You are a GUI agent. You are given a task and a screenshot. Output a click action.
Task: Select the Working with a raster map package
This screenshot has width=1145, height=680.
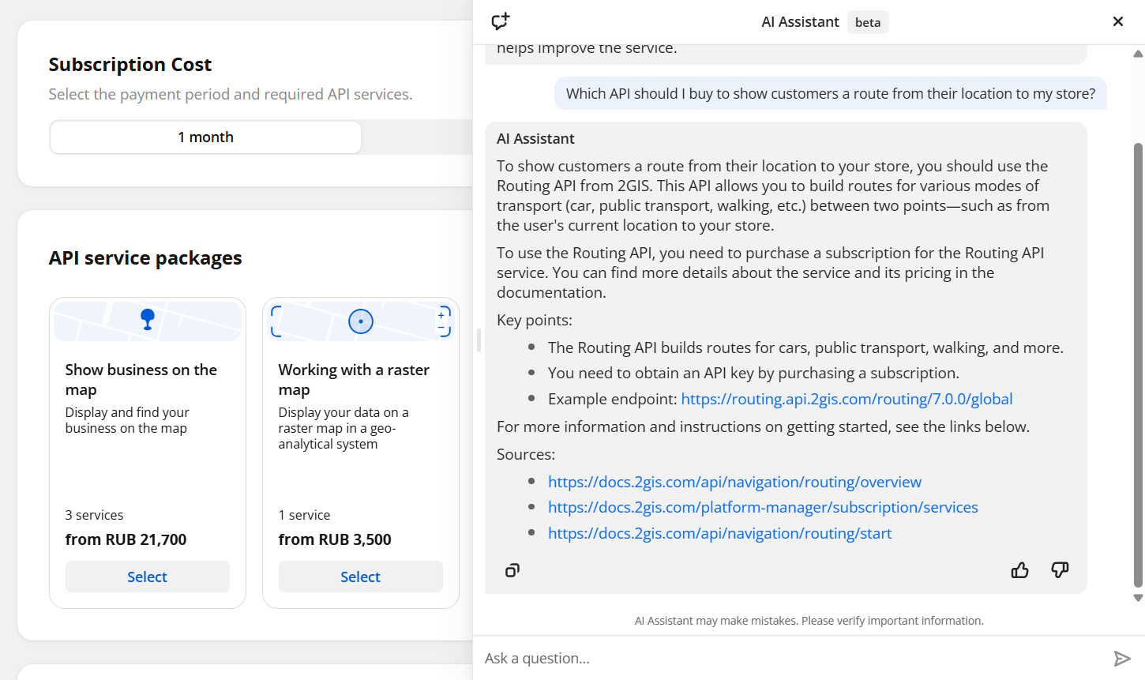tap(361, 577)
